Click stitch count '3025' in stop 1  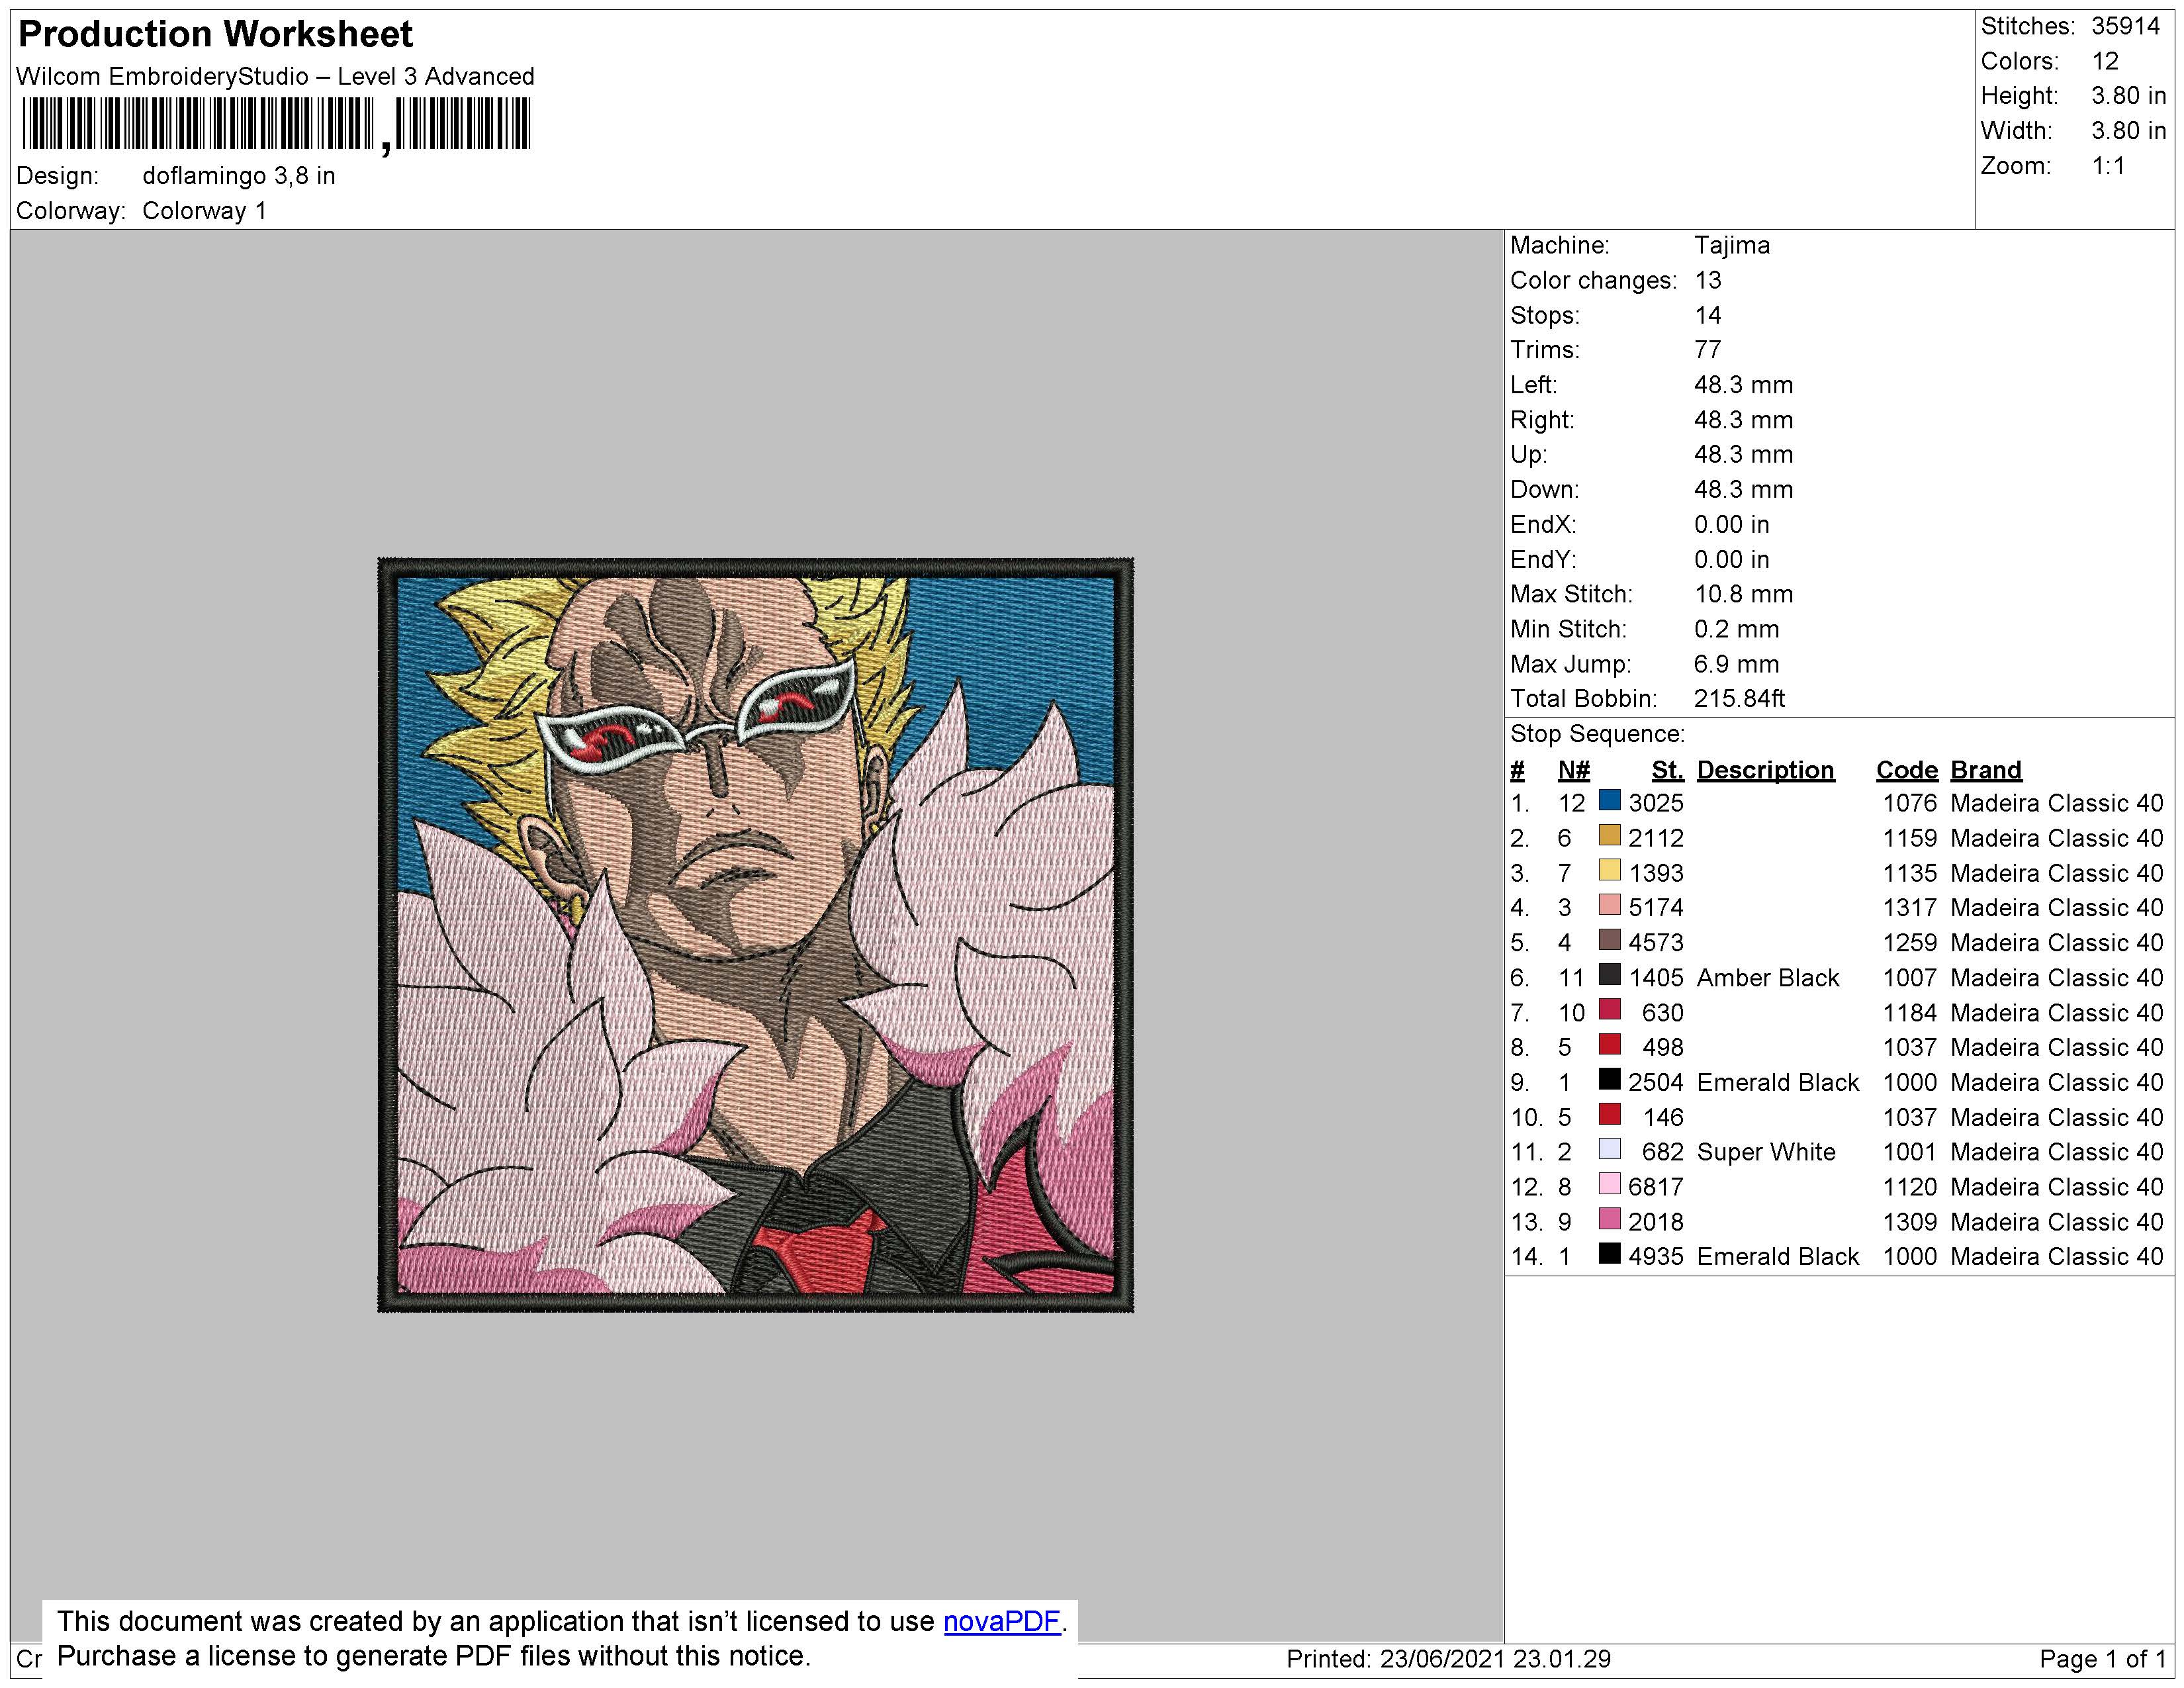coord(1656,803)
